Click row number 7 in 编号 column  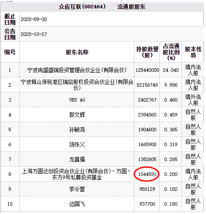point(10,159)
